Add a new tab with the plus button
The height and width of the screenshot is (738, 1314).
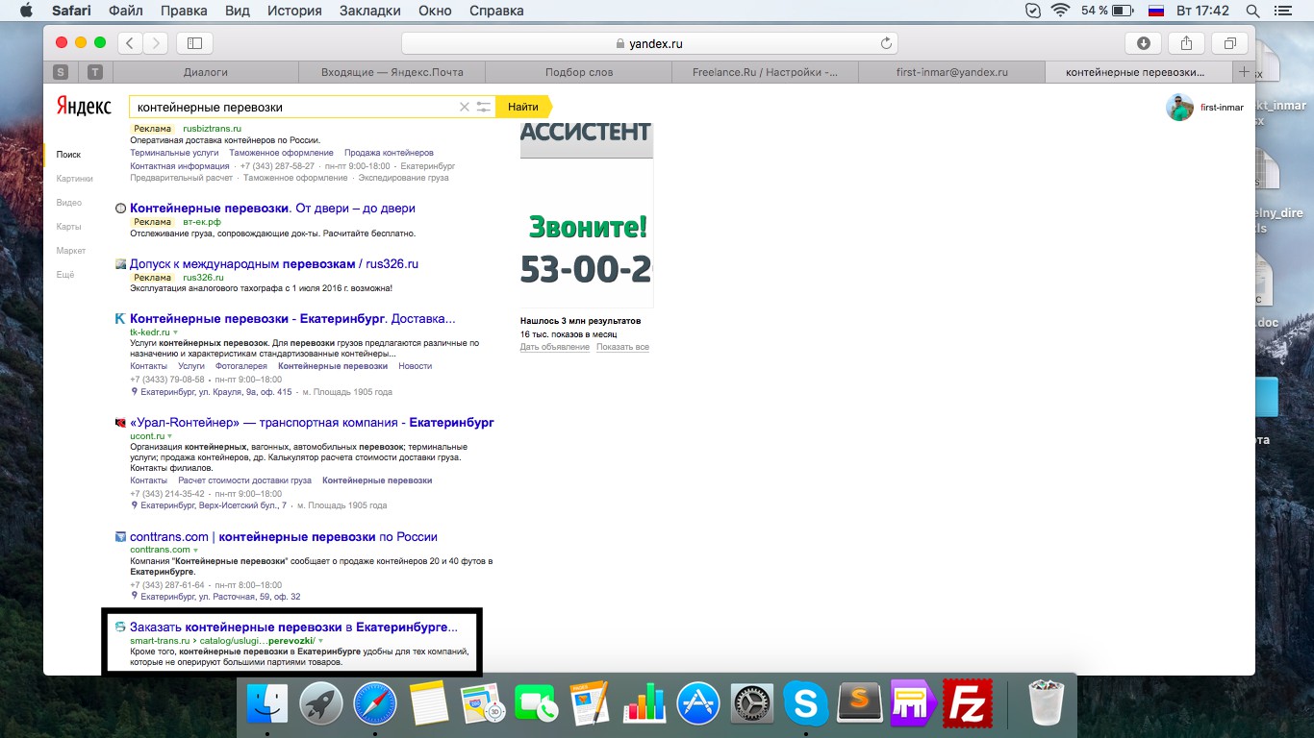click(x=1244, y=72)
